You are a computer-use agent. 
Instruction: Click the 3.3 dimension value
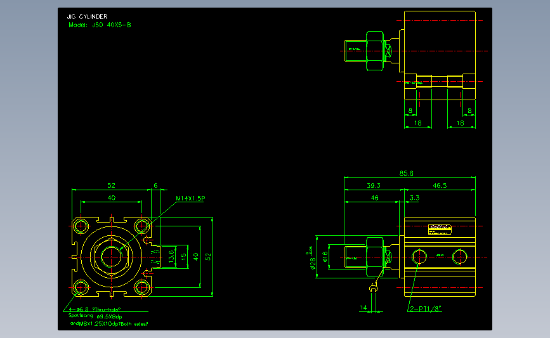[x=415, y=198]
